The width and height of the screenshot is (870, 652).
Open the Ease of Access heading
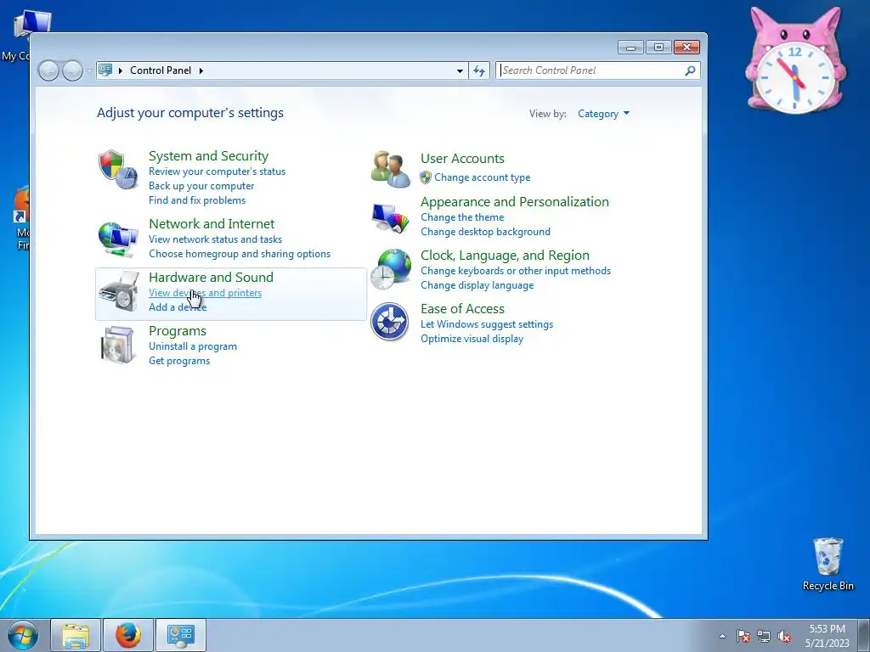[x=462, y=309]
